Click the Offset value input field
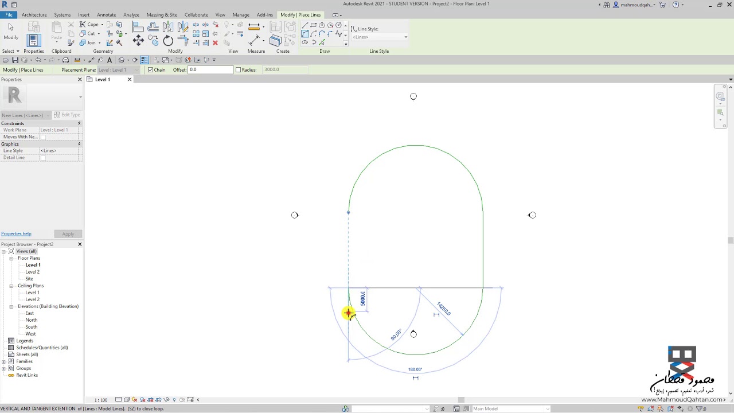The height and width of the screenshot is (413, 734). pyautogui.click(x=210, y=70)
